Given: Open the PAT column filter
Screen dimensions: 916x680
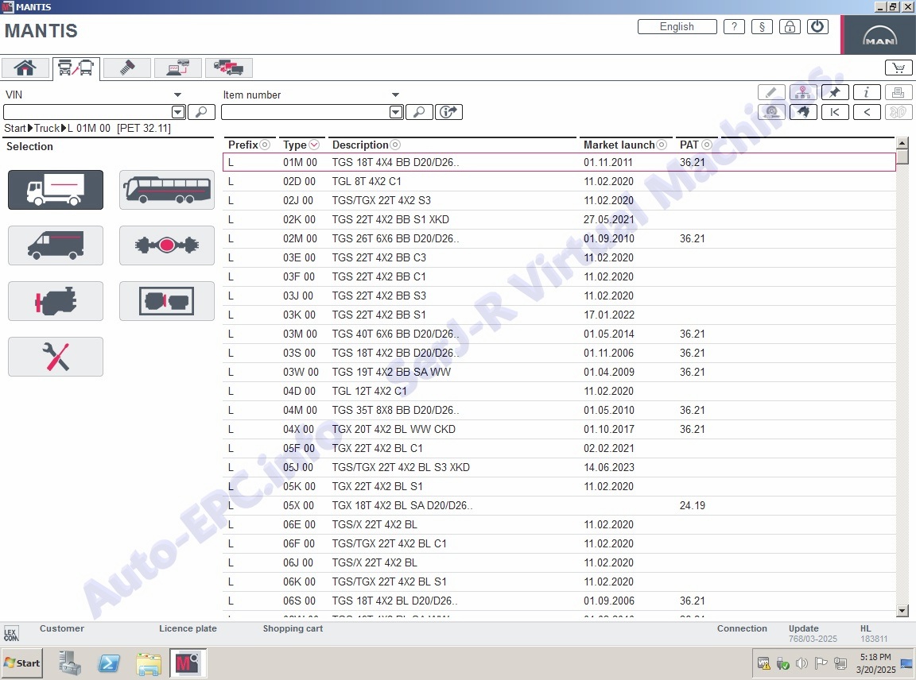Looking at the screenshot, I should pos(707,145).
